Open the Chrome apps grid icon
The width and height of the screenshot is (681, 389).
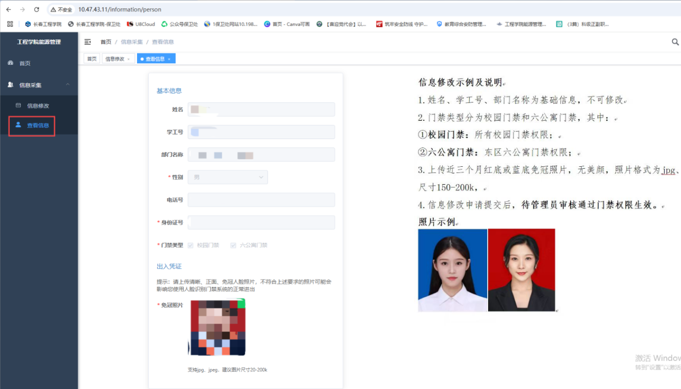tap(10, 24)
